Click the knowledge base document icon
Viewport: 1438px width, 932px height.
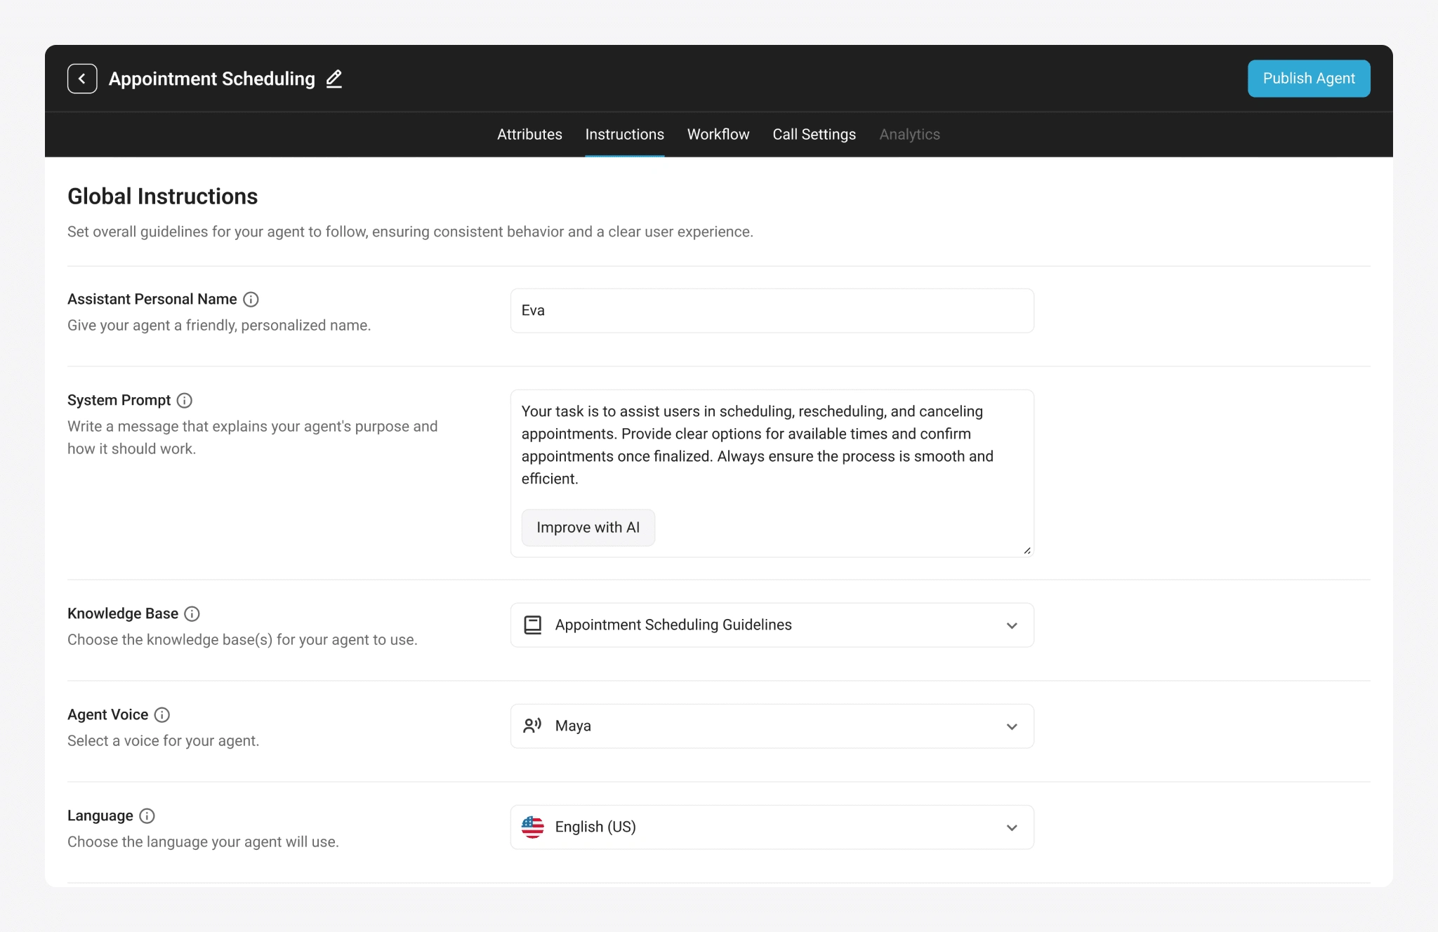click(x=534, y=624)
